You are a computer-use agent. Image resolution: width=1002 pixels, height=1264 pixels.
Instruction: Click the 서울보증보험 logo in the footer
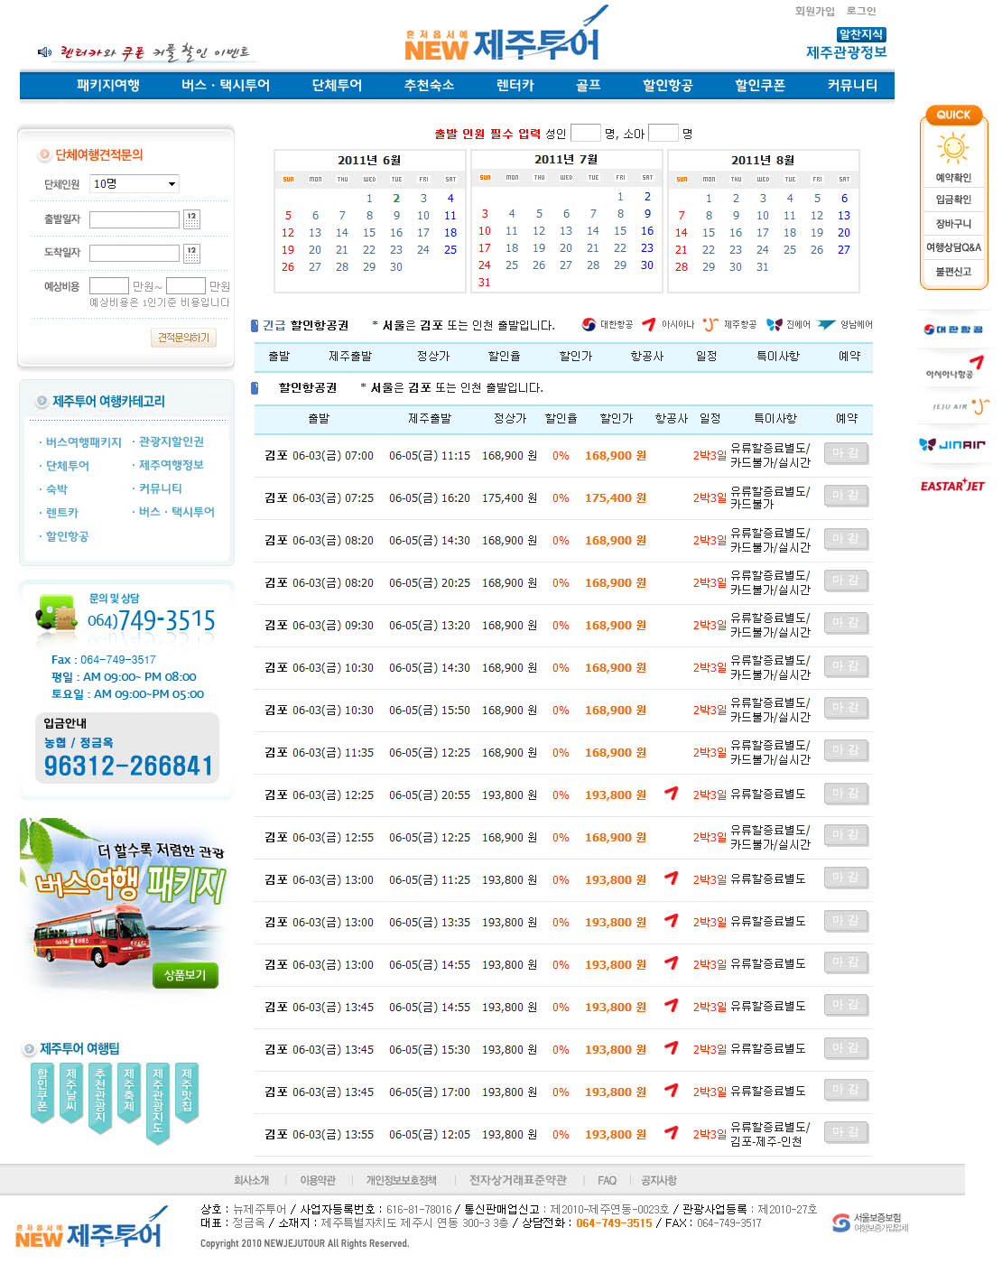tap(870, 1223)
